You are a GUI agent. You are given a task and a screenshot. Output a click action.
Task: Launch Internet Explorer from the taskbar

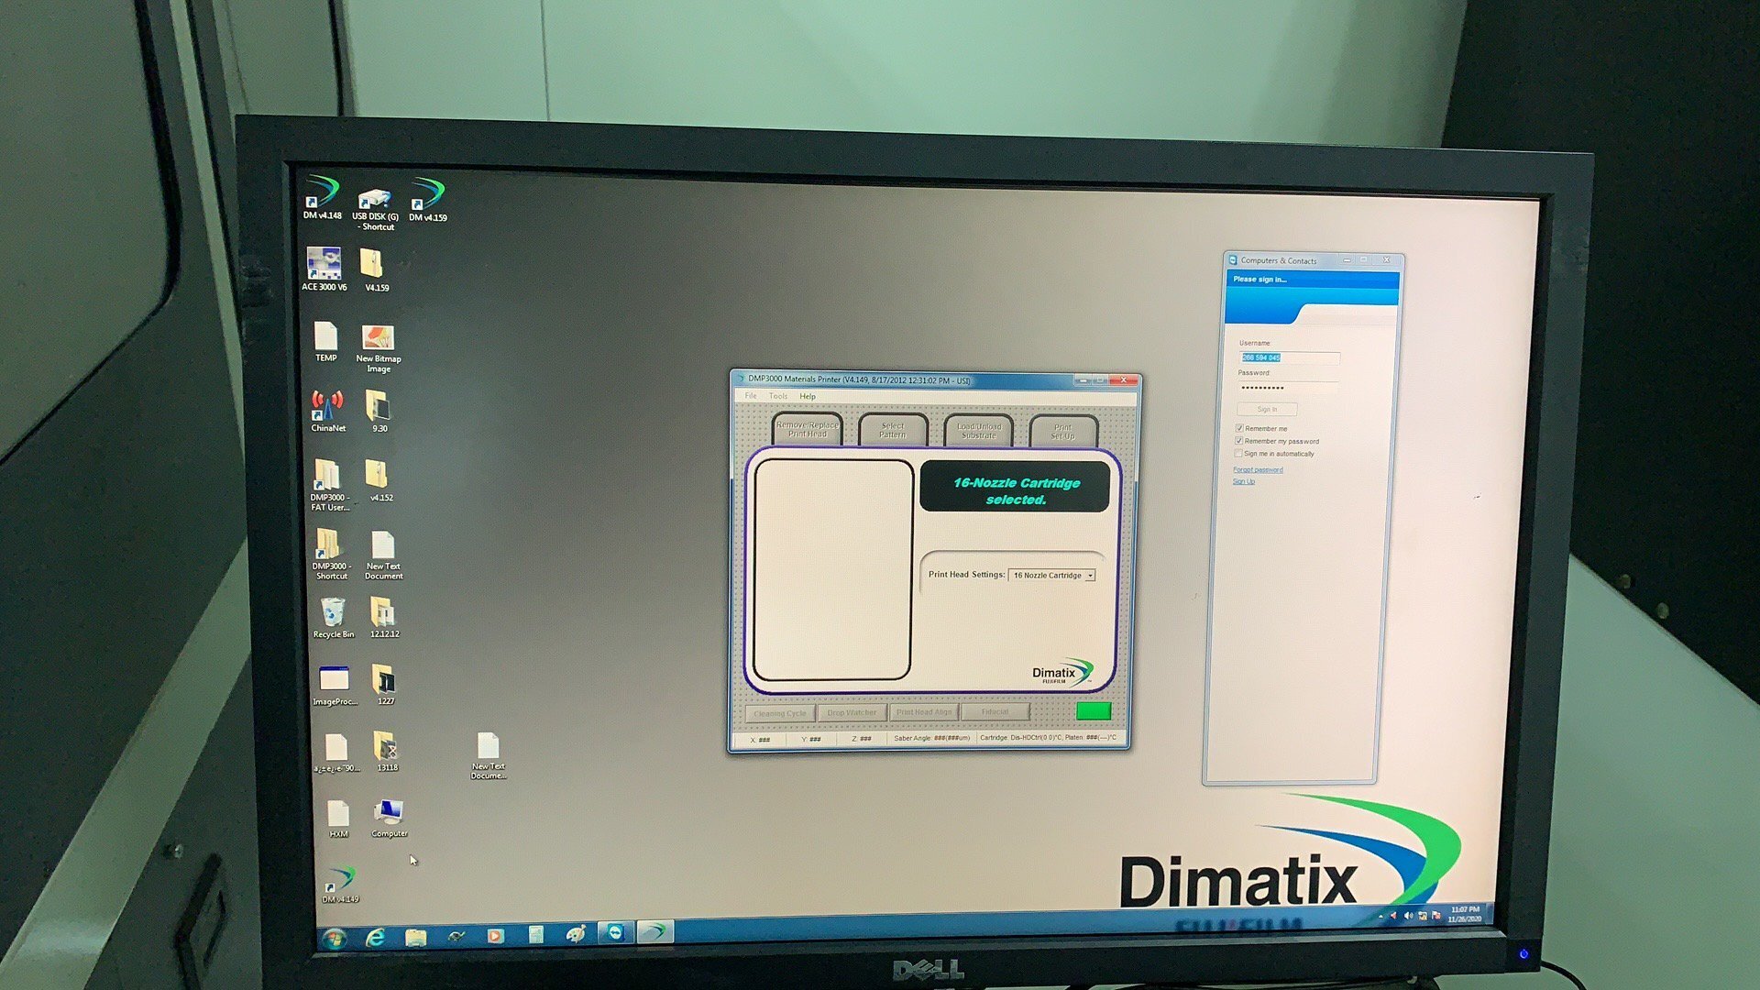pyautogui.click(x=376, y=937)
